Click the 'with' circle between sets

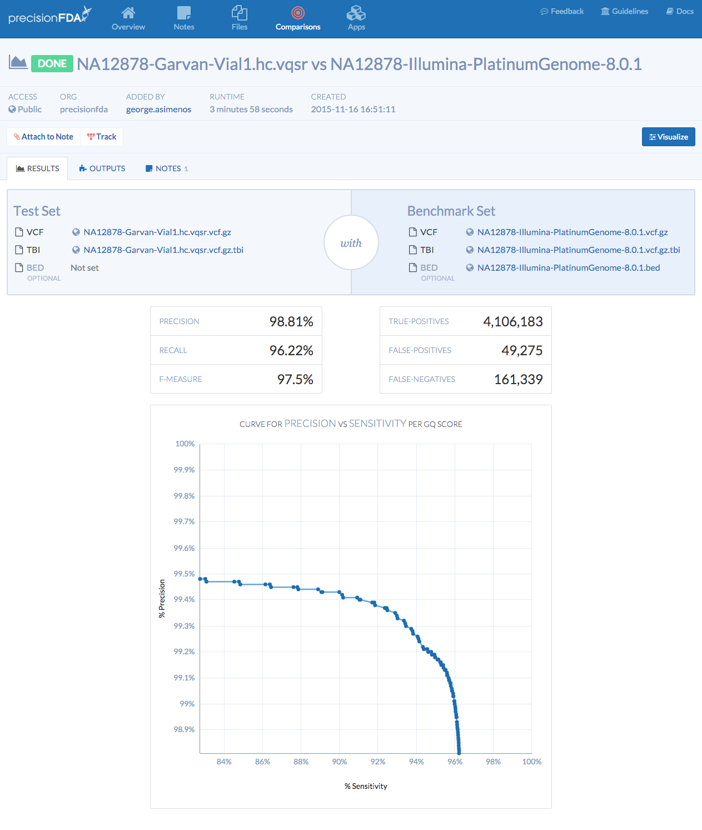pyautogui.click(x=351, y=242)
